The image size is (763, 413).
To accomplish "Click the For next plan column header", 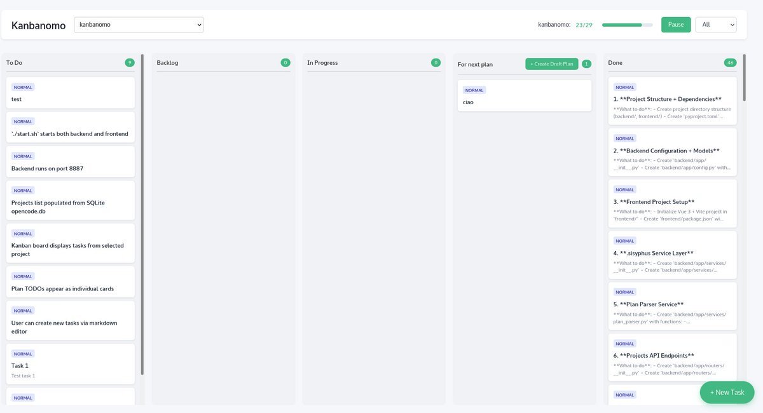I will (x=475, y=64).
